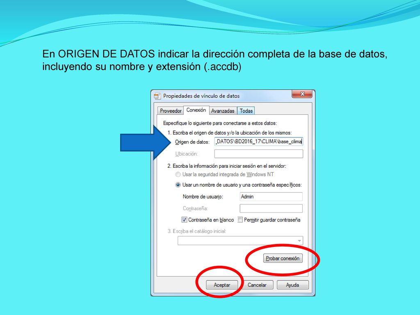420x315 pixels.
Task: Switch to the Todas tab
Action: tap(246, 111)
